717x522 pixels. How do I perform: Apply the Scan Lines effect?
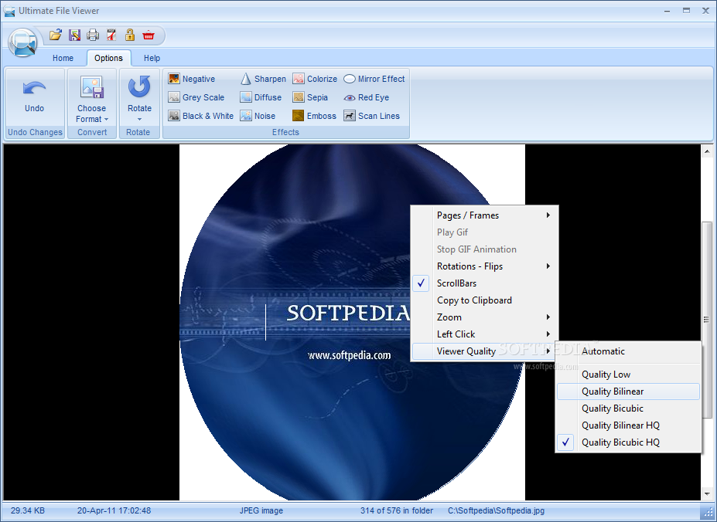point(372,116)
